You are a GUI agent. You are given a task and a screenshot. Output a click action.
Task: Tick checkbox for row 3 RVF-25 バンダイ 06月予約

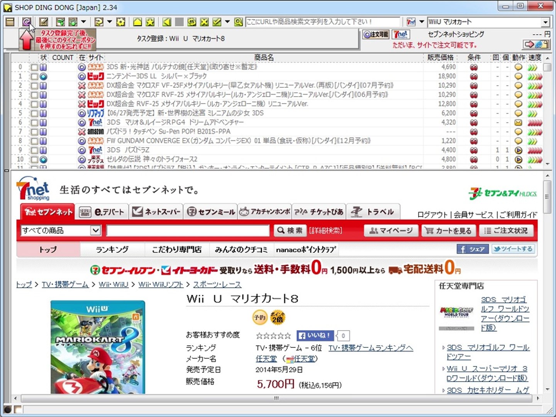(x=34, y=95)
